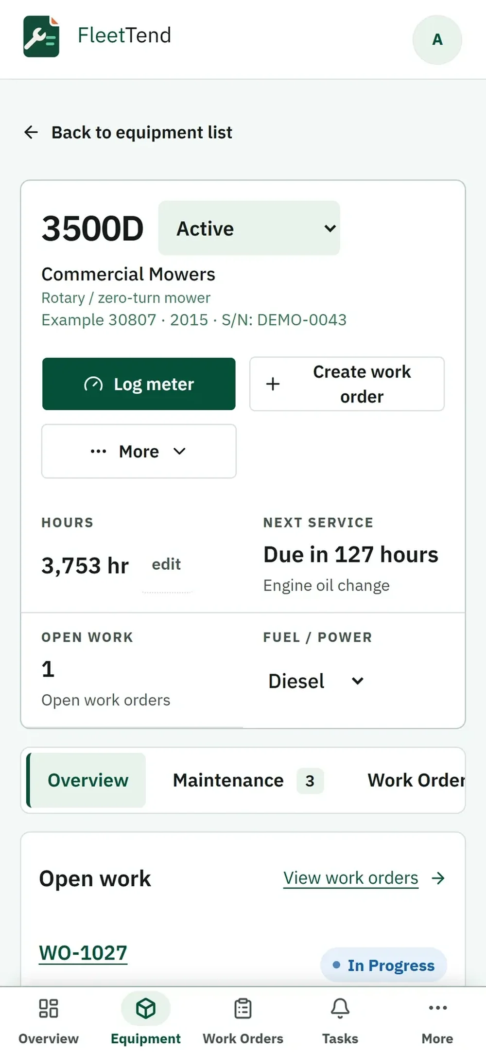This screenshot has width=486, height=1052.
Task: Open Work Orders in bottom navigation
Action: tap(243, 1020)
